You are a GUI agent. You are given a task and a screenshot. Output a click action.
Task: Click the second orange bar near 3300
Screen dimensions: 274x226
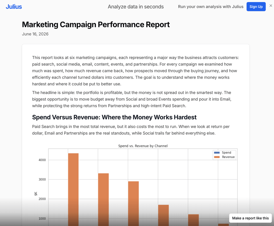coord(103,200)
